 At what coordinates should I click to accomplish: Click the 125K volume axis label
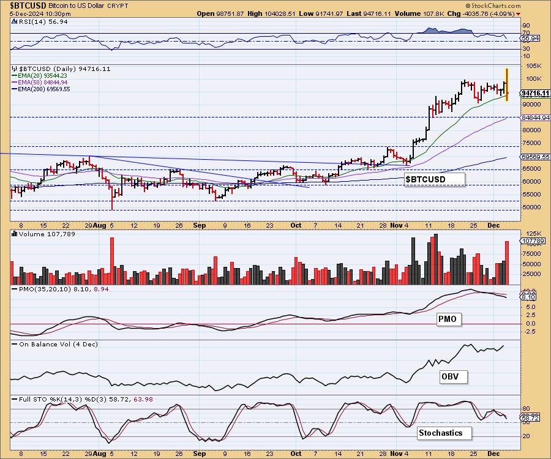point(534,234)
